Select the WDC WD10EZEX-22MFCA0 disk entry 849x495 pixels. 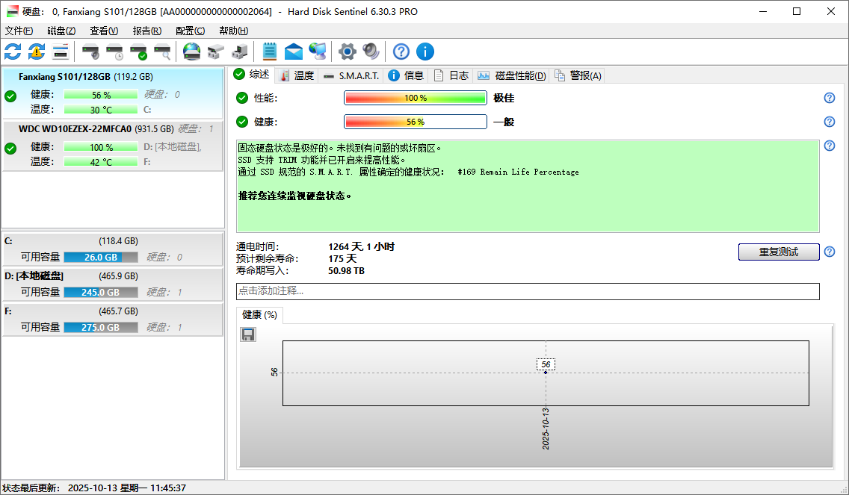113,146
